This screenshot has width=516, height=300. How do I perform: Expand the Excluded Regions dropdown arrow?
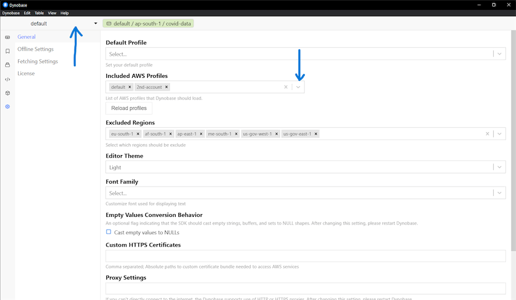[x=500, y=134]
